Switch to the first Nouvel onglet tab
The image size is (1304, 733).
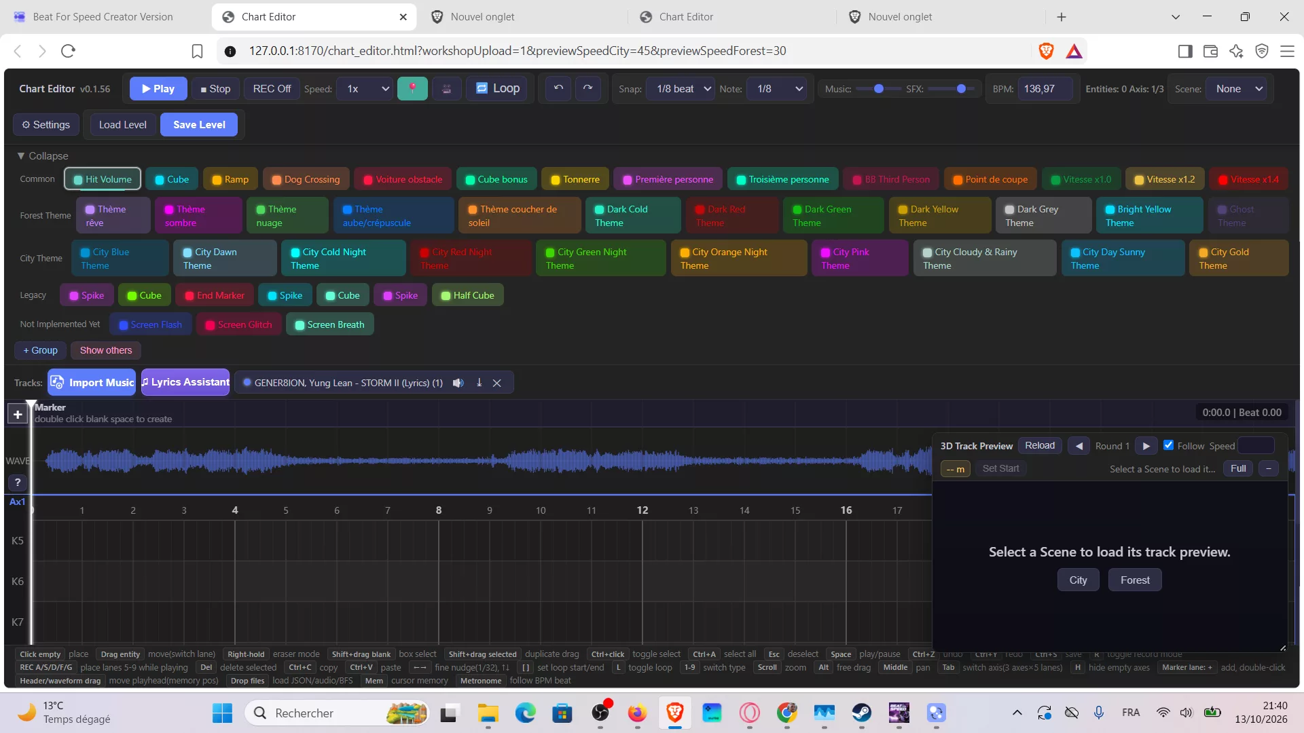tap(482, 17)
